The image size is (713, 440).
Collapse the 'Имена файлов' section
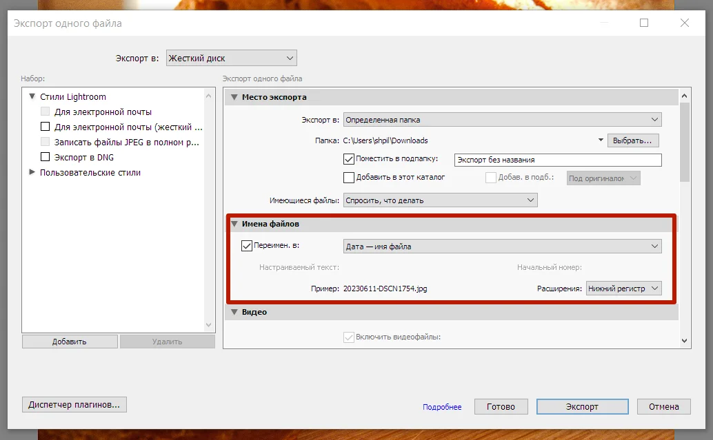coord(234,223)
